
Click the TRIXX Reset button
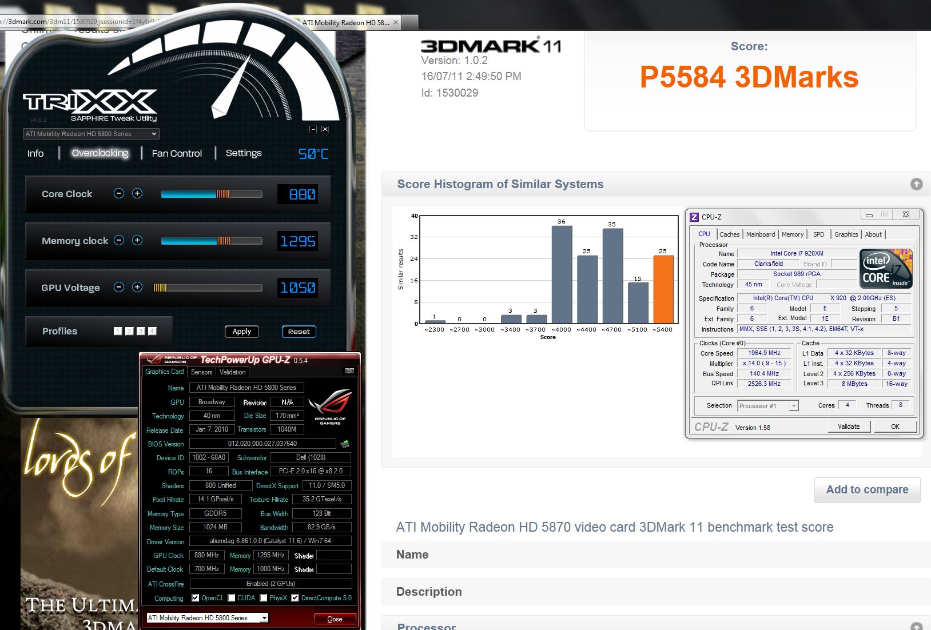[299, 332]
